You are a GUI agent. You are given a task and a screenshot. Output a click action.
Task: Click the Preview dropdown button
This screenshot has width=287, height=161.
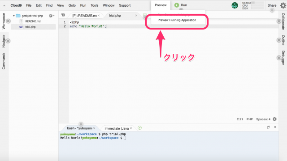pyautogui.click(x=161, y=5)
